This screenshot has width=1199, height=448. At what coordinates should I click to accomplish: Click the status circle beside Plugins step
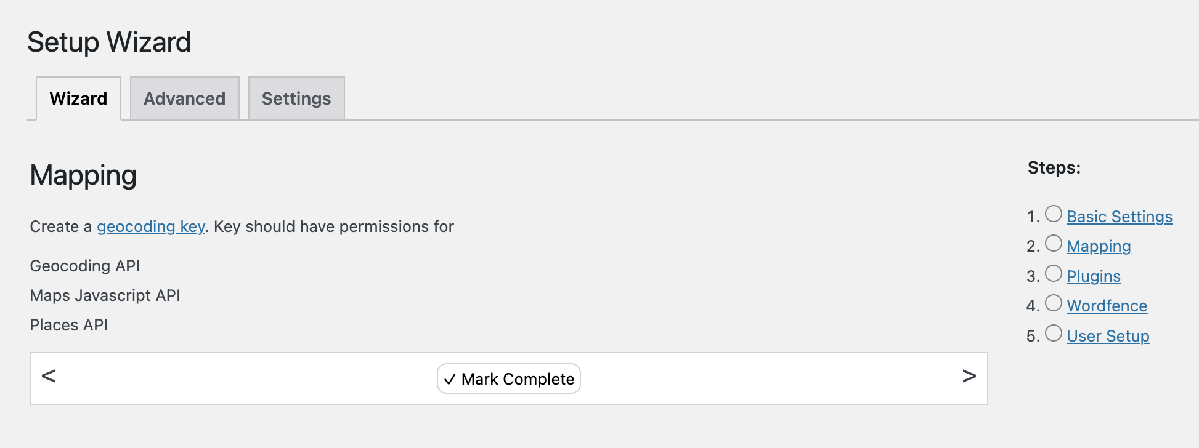(1054, 273)
